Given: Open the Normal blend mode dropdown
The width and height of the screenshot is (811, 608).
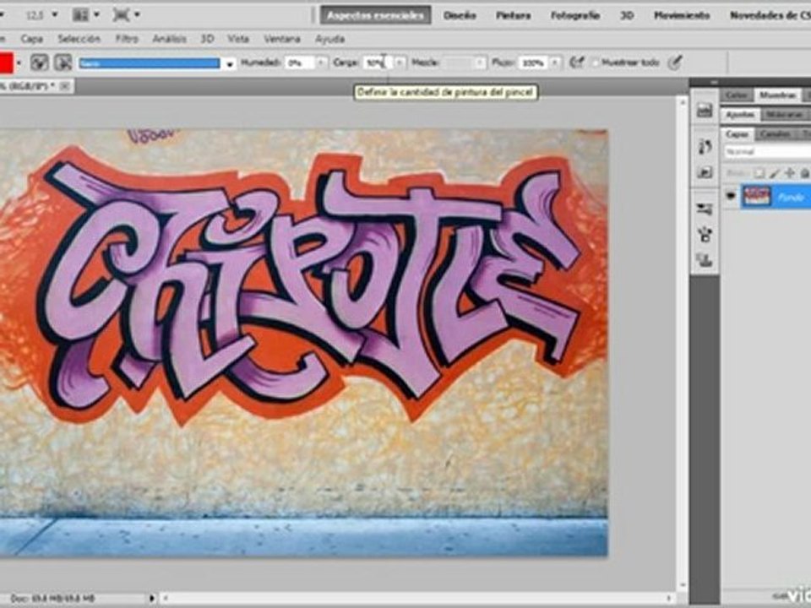Looking at the screenshot, I should coord(766,151).
